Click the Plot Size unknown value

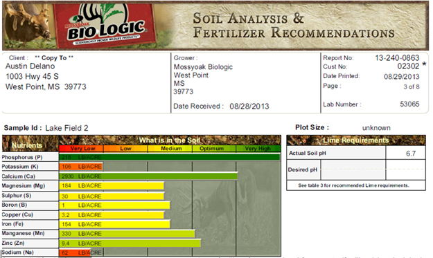click(x=376, y=128)
